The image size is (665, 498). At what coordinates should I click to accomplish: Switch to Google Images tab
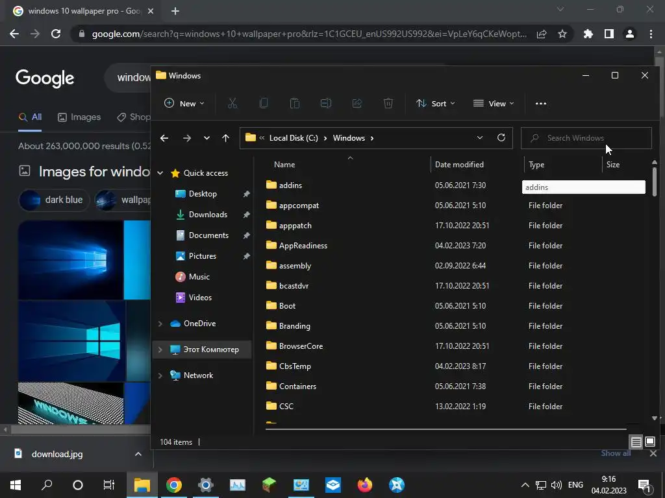79,117
